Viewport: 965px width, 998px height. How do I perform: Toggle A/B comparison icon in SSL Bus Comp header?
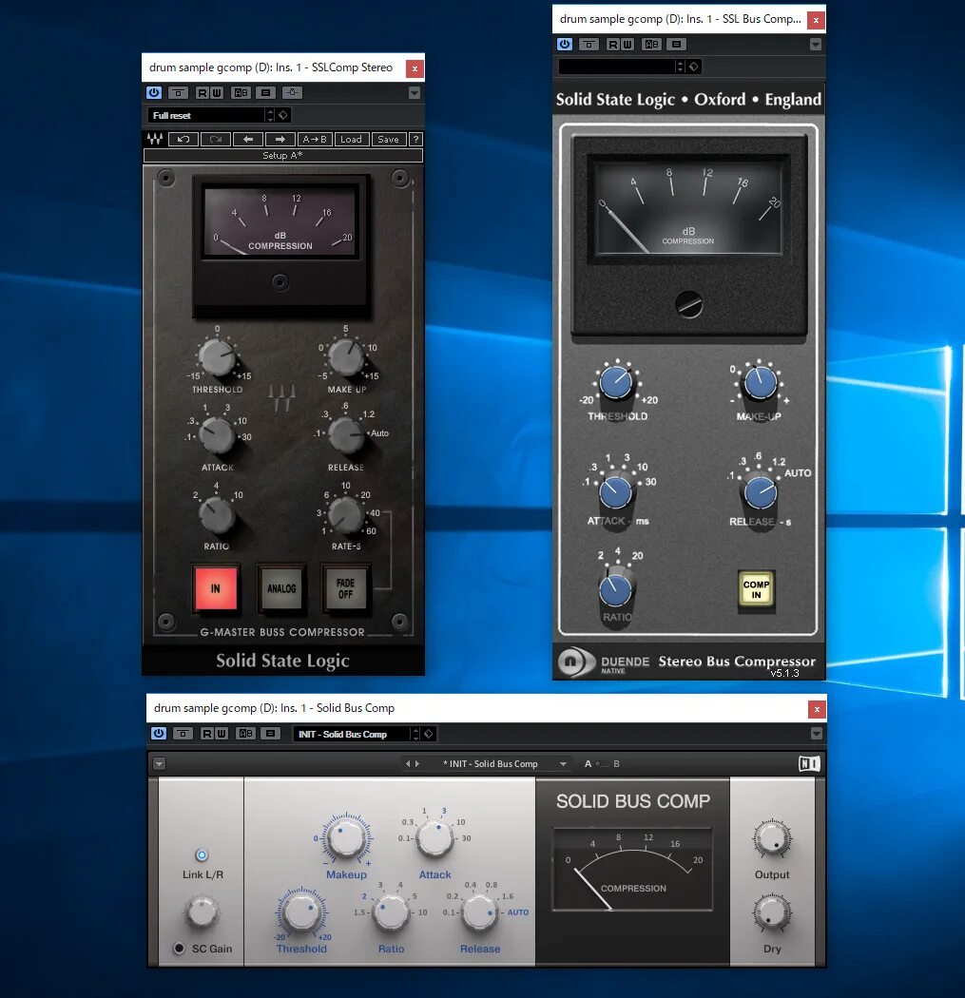point(652,45)
